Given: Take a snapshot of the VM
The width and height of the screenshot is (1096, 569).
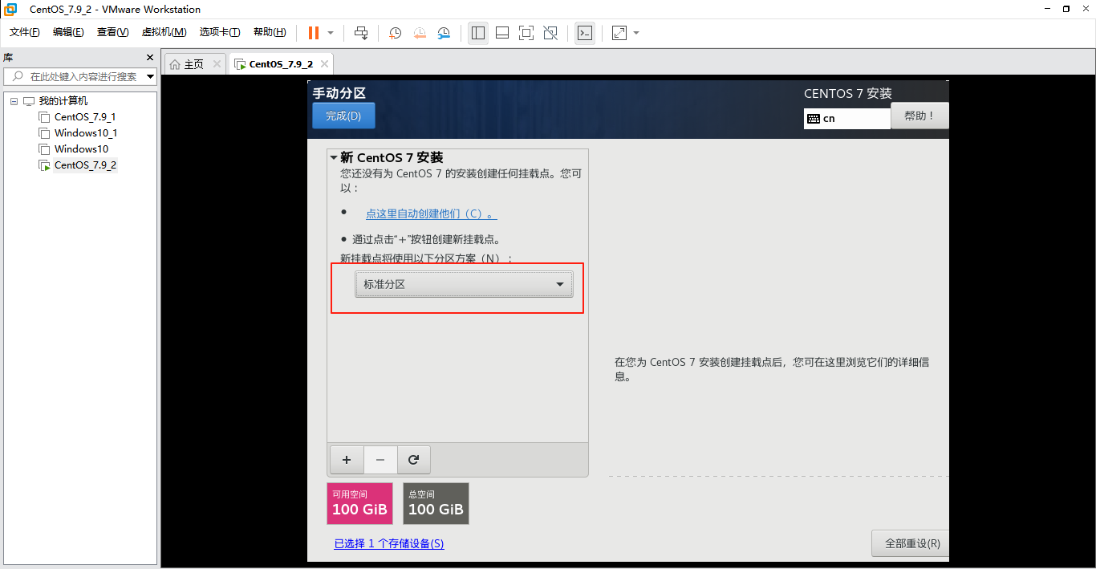Looking at the screenshot, I should click(x=396, y=33).
